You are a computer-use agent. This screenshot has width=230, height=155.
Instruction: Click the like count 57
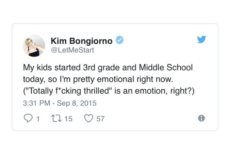click(100, 119)
